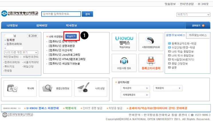
Task: Open the 멘토링 link
Action: pos(8,70)
